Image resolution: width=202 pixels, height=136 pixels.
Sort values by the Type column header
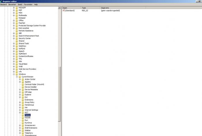click(90, 8)
